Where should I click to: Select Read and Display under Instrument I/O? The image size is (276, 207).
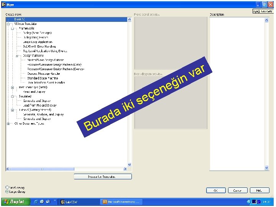[x=34, y=92]
